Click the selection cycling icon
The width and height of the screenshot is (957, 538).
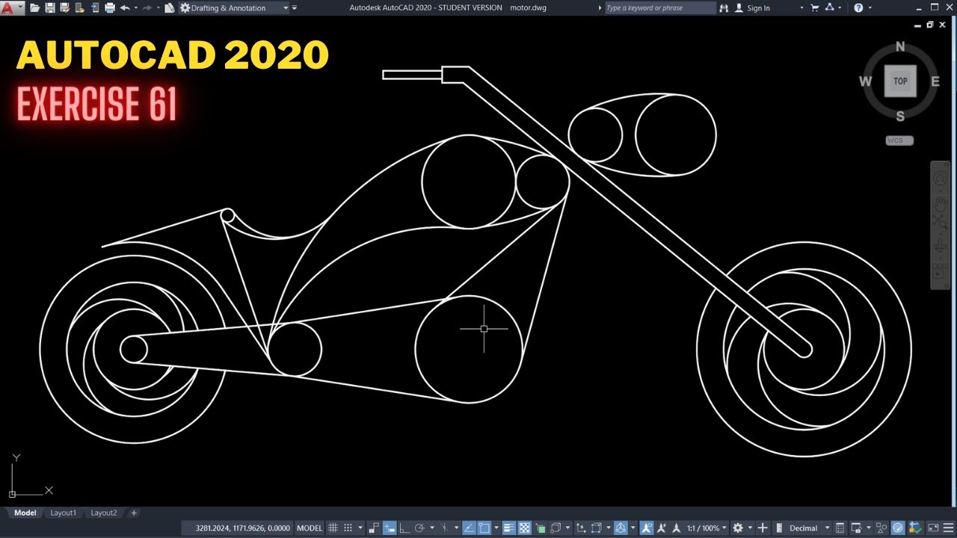click(540, 528)
